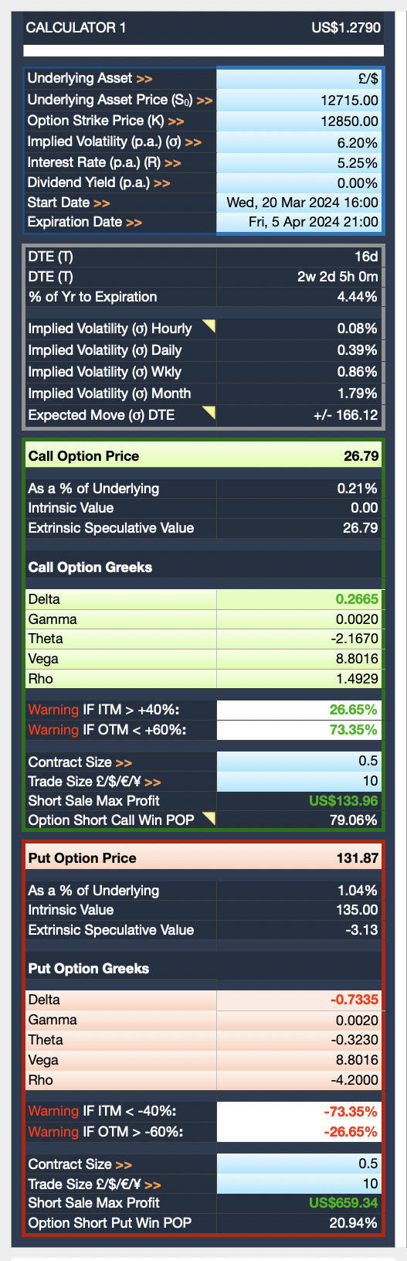Click the put Trade Size 10 field

(298, 1184)
